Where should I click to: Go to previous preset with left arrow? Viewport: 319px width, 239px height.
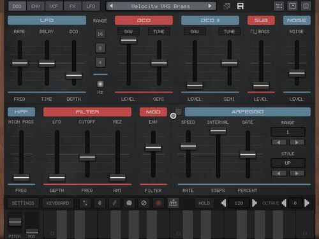point(111,6)
